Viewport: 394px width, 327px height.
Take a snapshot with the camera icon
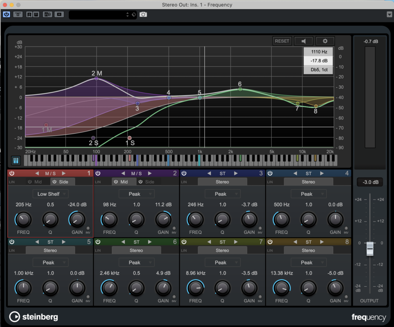[x=143, y=14]
